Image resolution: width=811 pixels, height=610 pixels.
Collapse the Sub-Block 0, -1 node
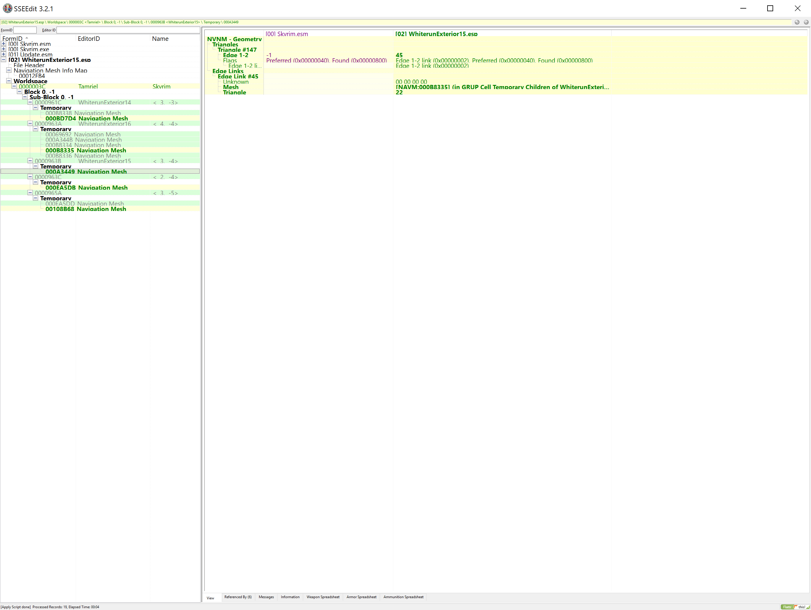click(x=25, y=97)
